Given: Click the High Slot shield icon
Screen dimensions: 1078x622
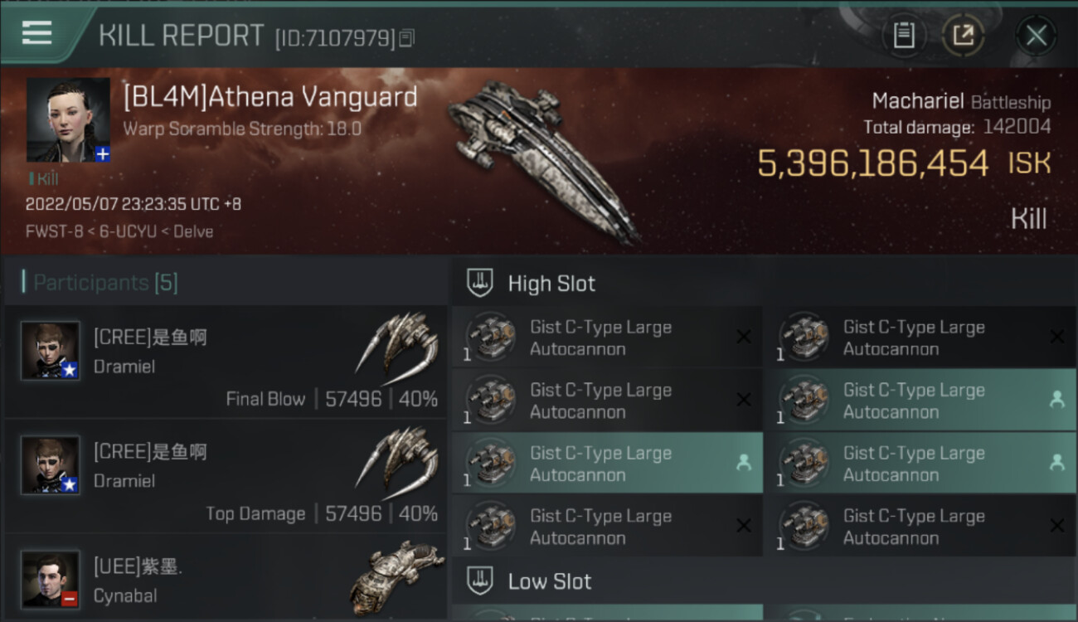Looking at the screenshot, I should point(480,283).
